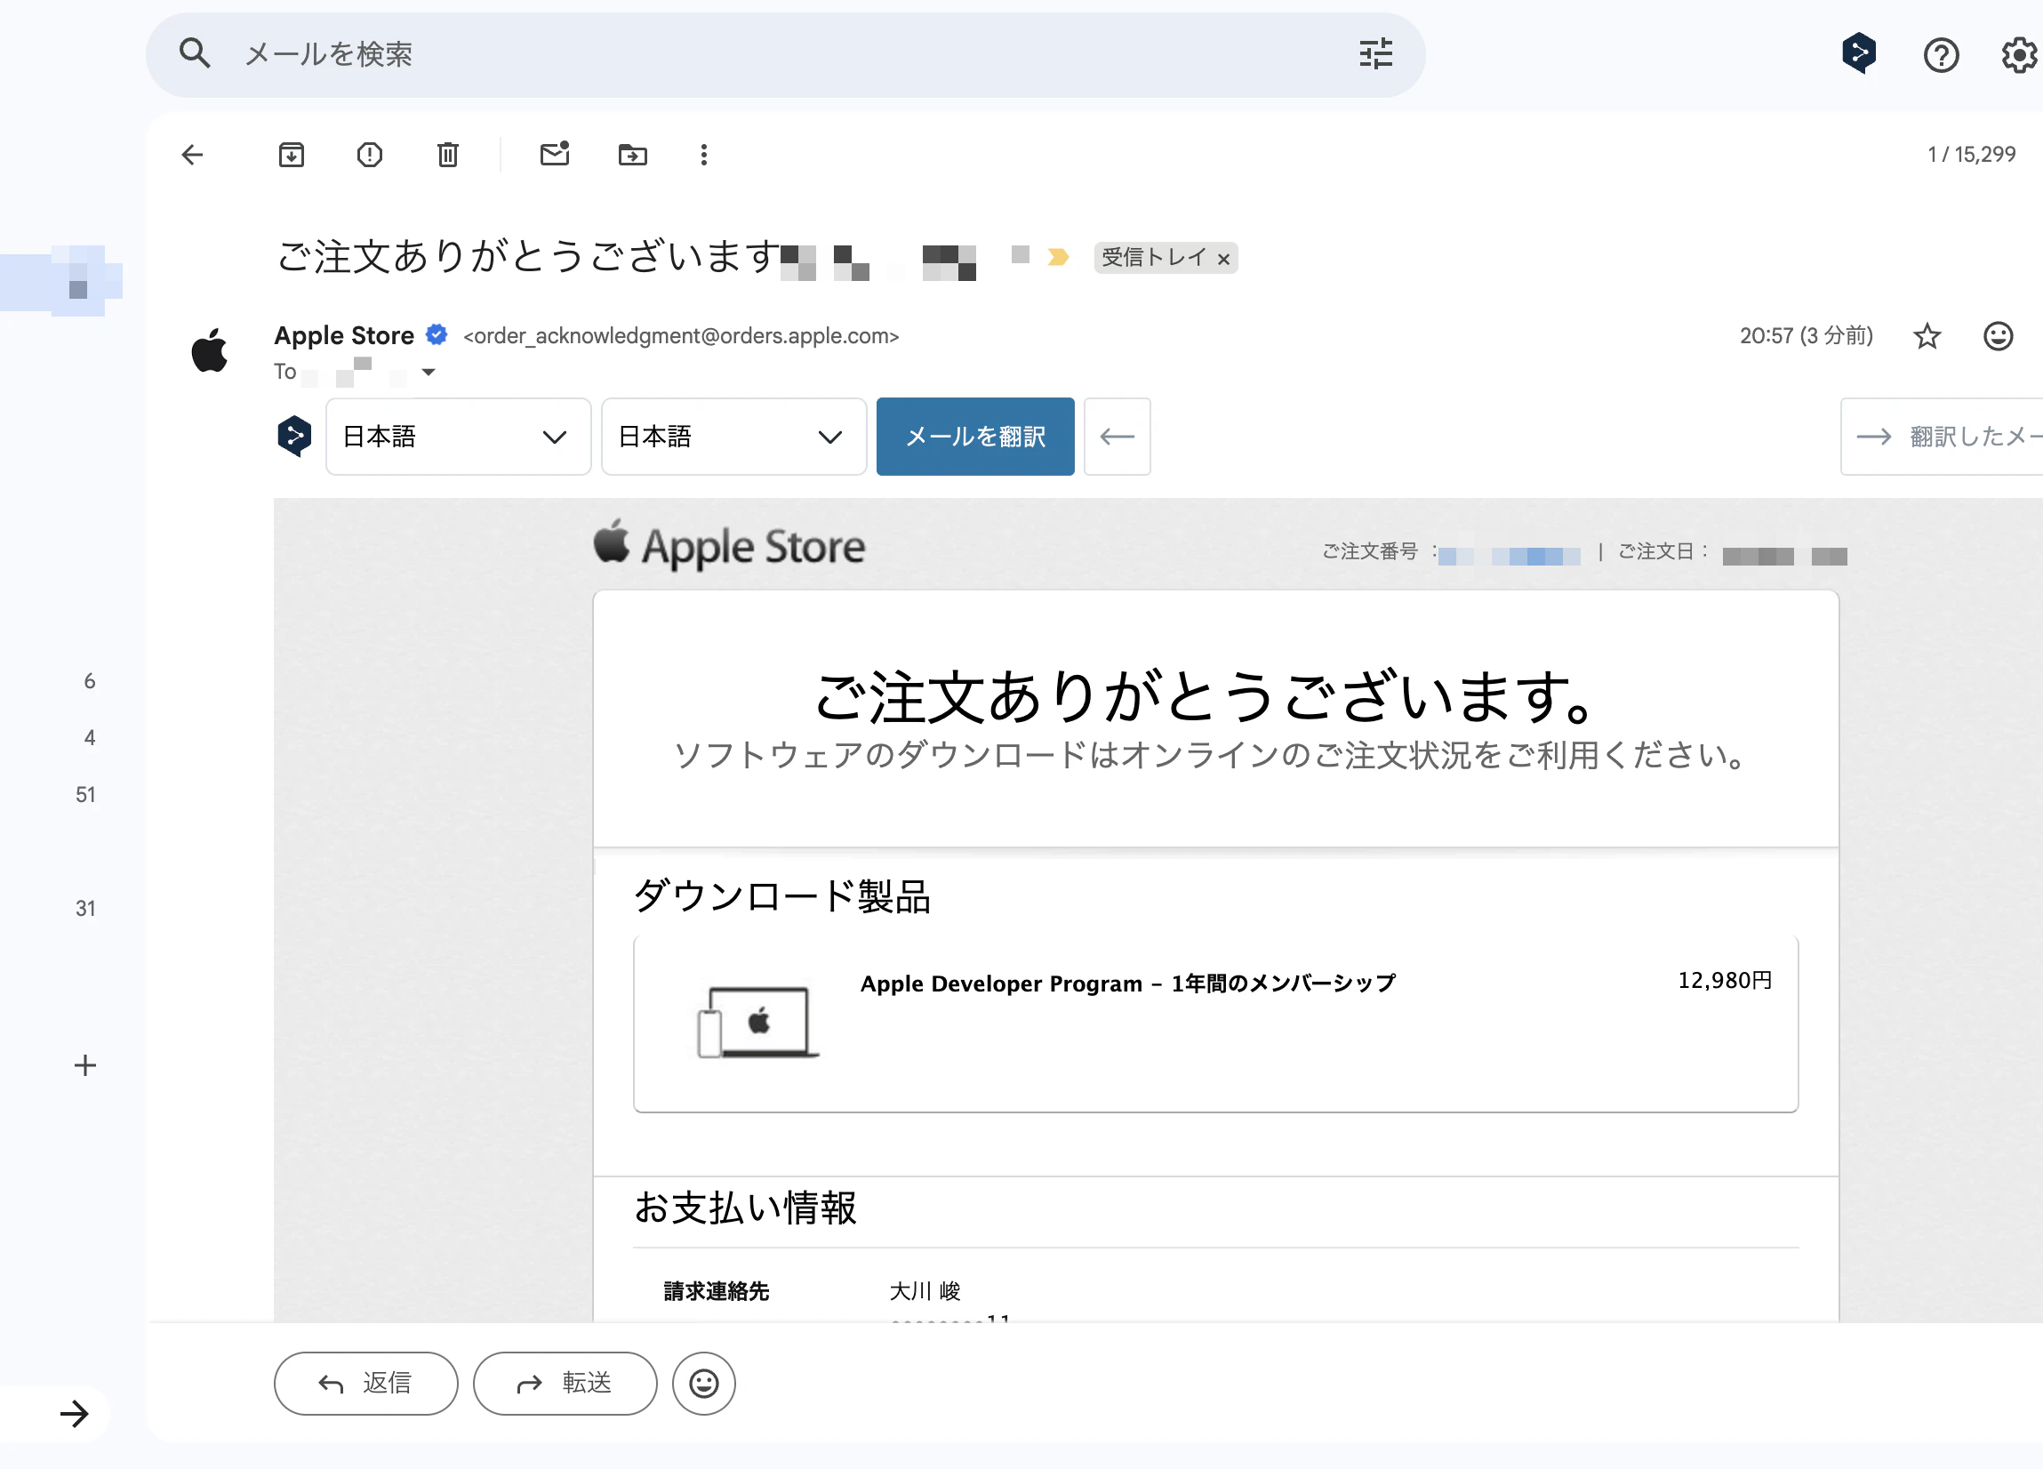
Task: Move email to a folder
Action: click(632, 155)
